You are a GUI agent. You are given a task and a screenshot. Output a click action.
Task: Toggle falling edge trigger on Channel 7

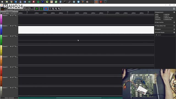pyautogui.click(x=16, y=88)
